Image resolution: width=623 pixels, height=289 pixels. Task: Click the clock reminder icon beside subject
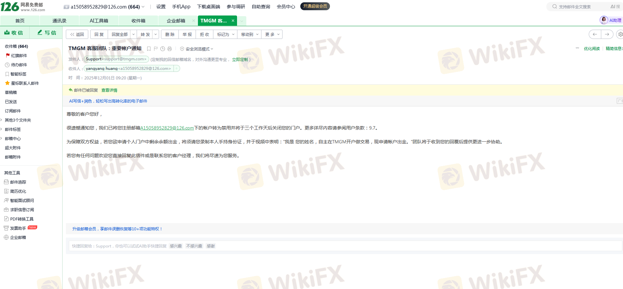163,49
